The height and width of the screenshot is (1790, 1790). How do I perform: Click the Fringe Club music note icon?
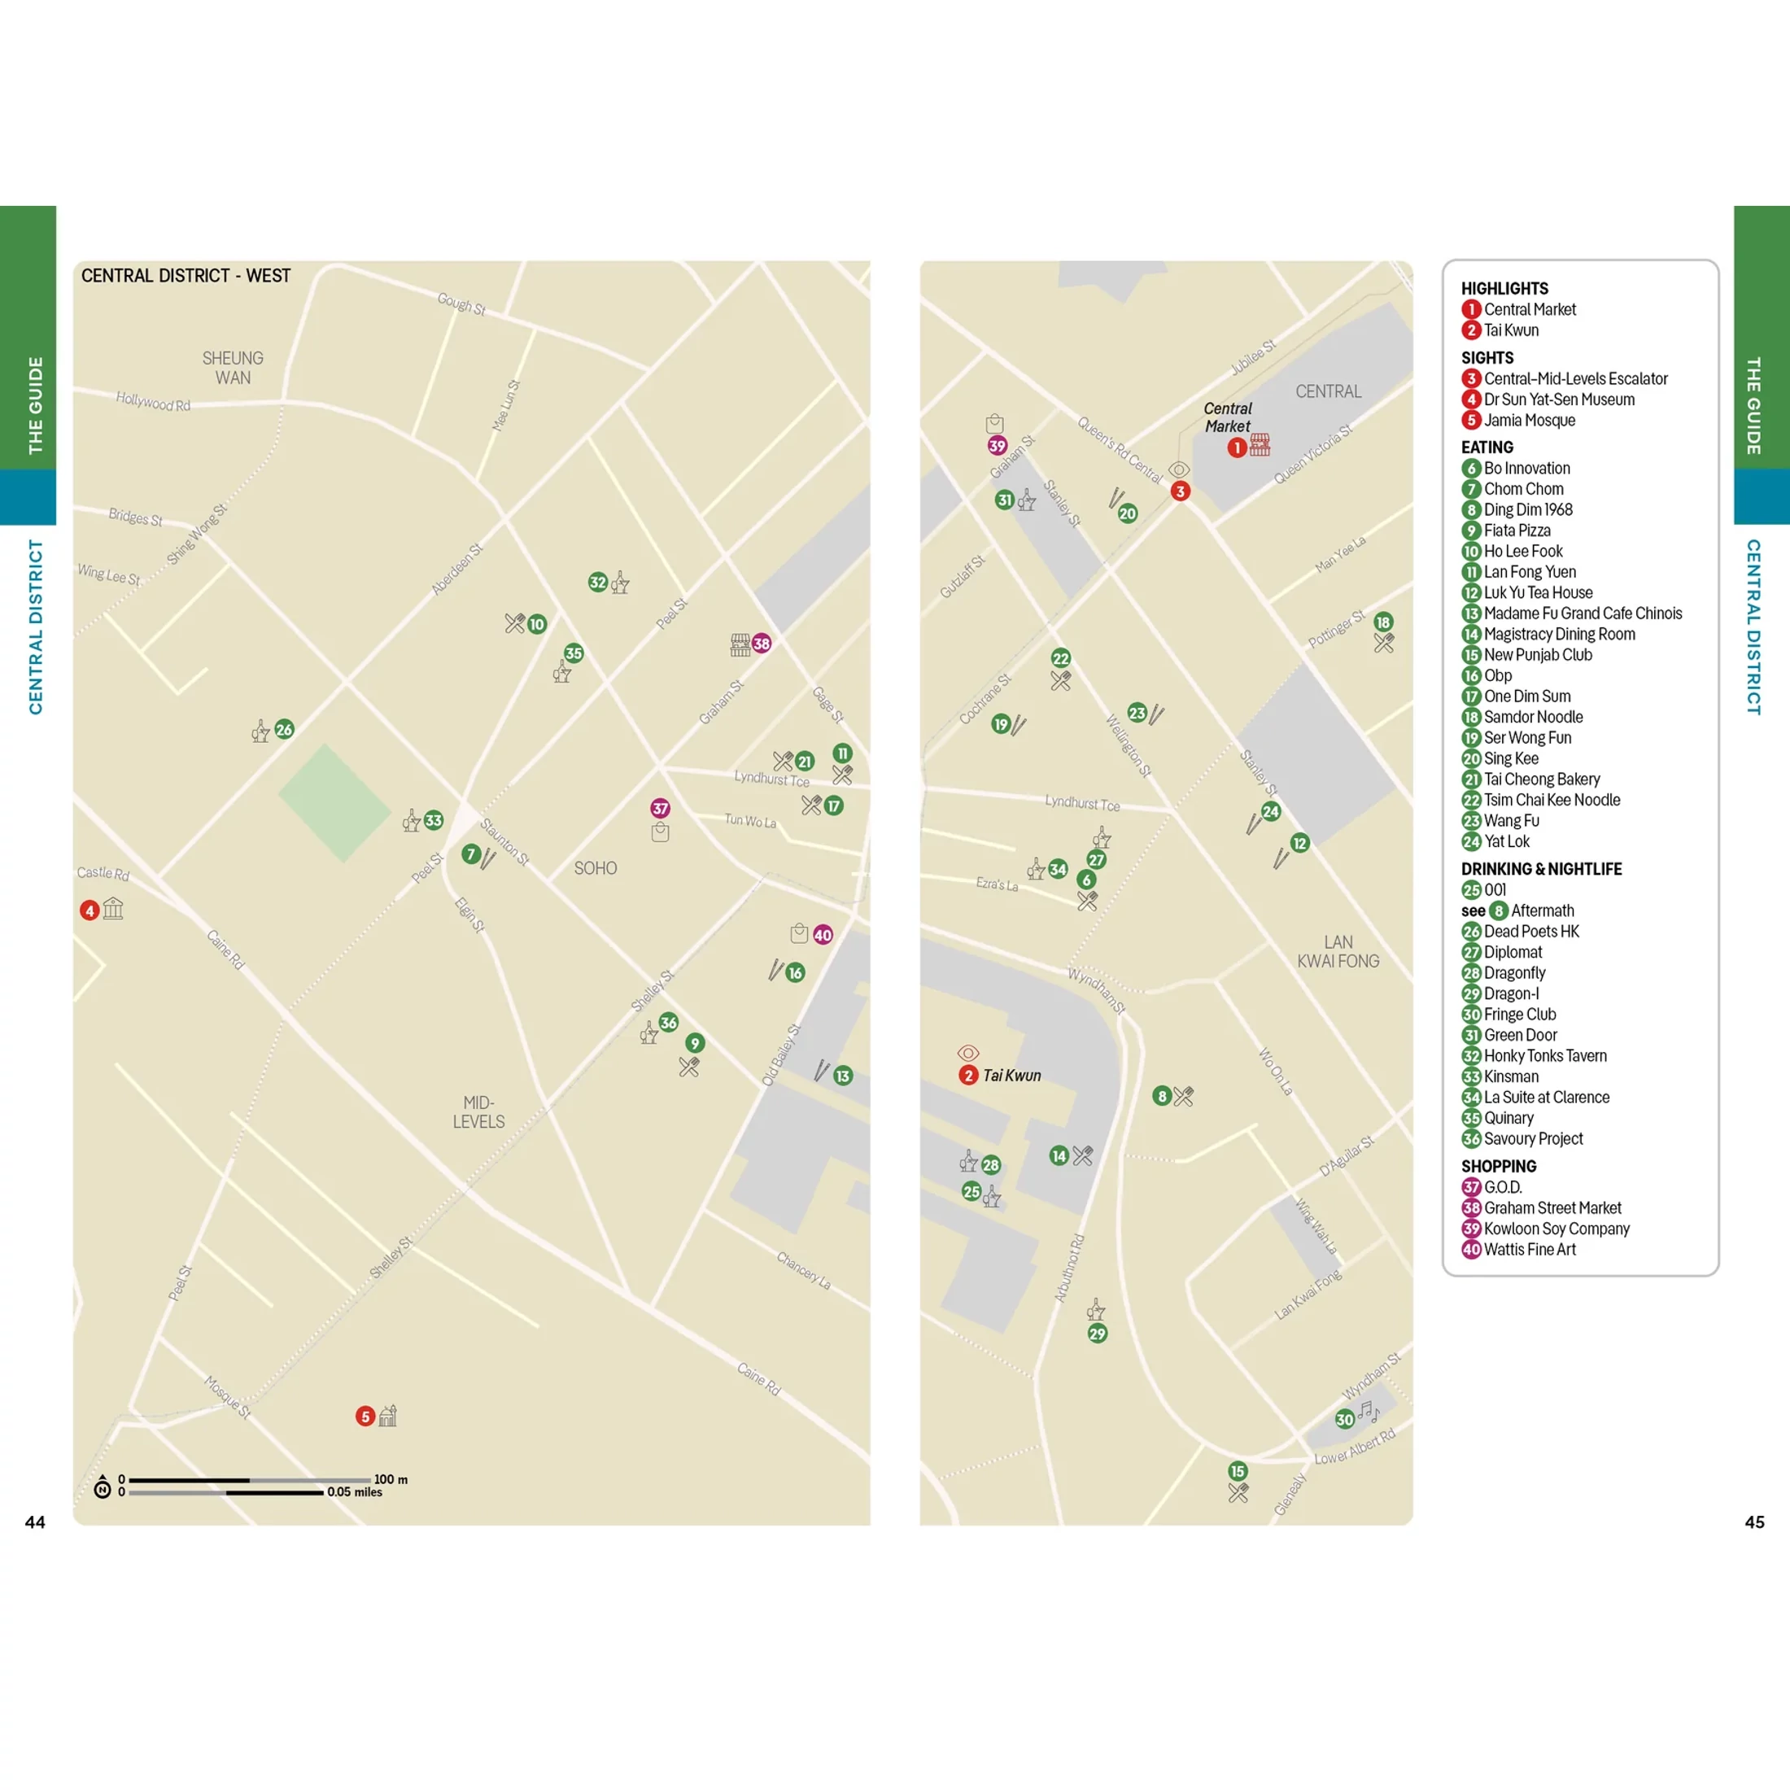tap(1368, 1412)
